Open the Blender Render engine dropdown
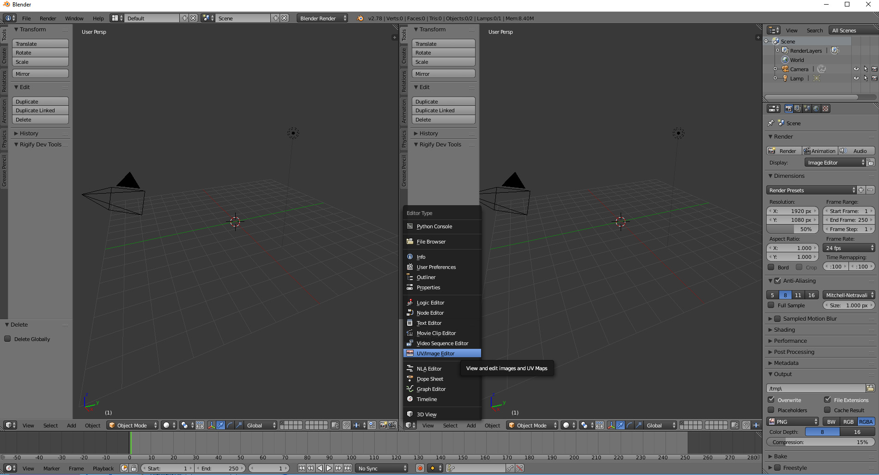879x475 pixels. click(322, 18)
